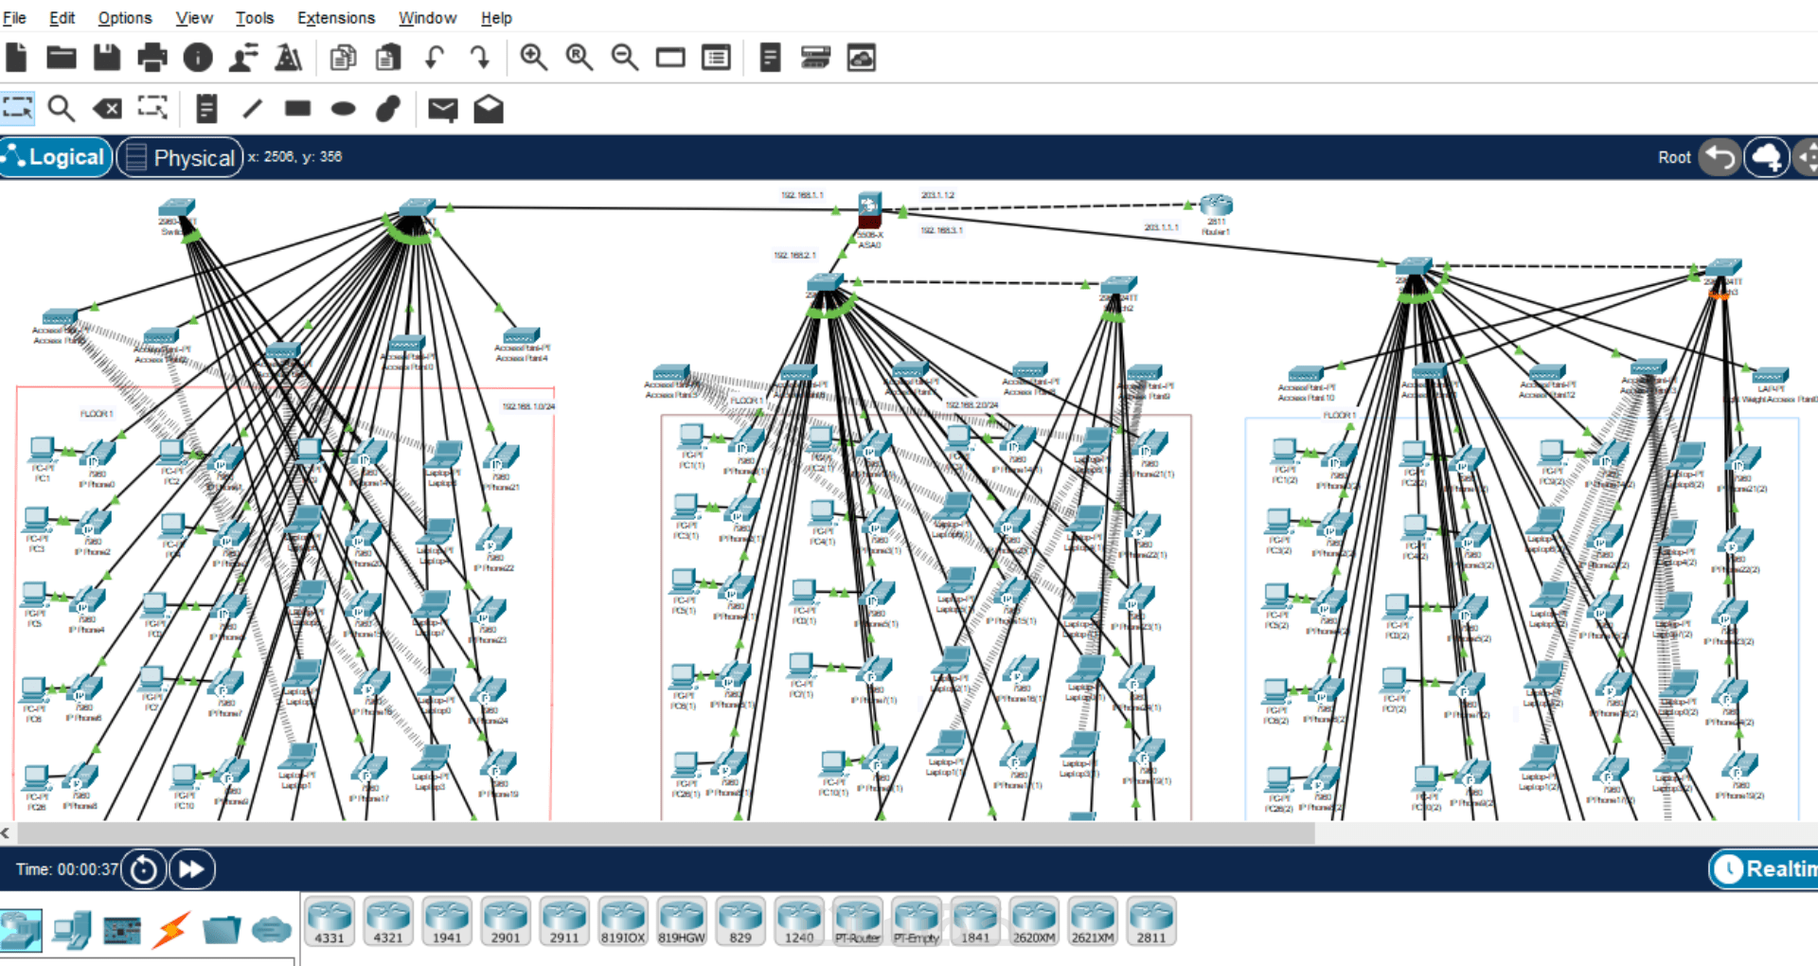Pick the 829 router model
Image resolution: width=1818 pixels, height=966 pixels.
click(740, 921)
